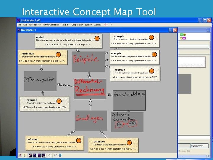Open the Active Workspace menu
The height and width of the screenshot is (160, 213).
tap(51, 25)
